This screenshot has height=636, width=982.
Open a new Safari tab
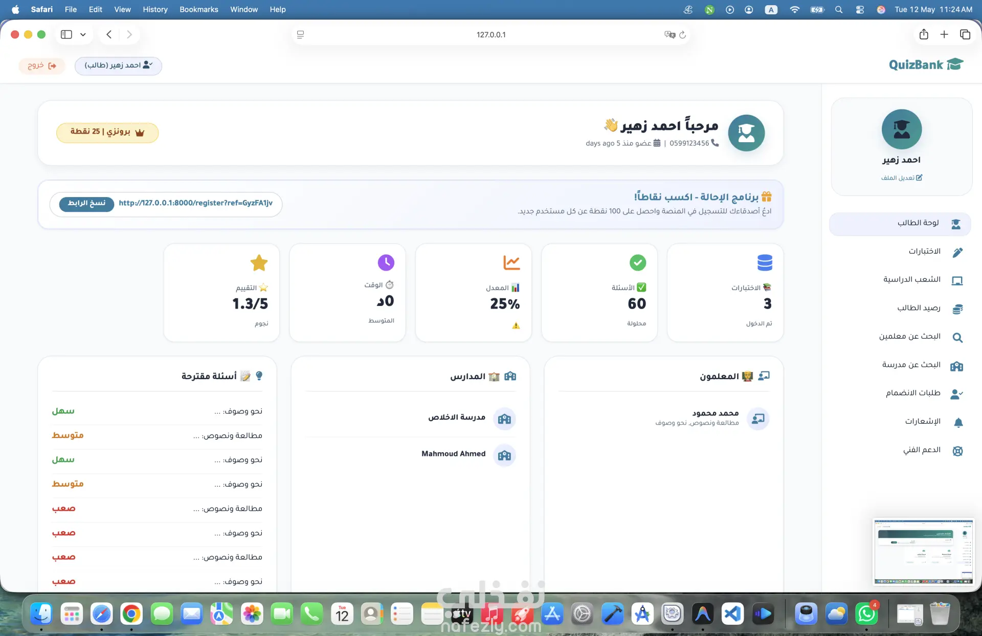(944, 34)
